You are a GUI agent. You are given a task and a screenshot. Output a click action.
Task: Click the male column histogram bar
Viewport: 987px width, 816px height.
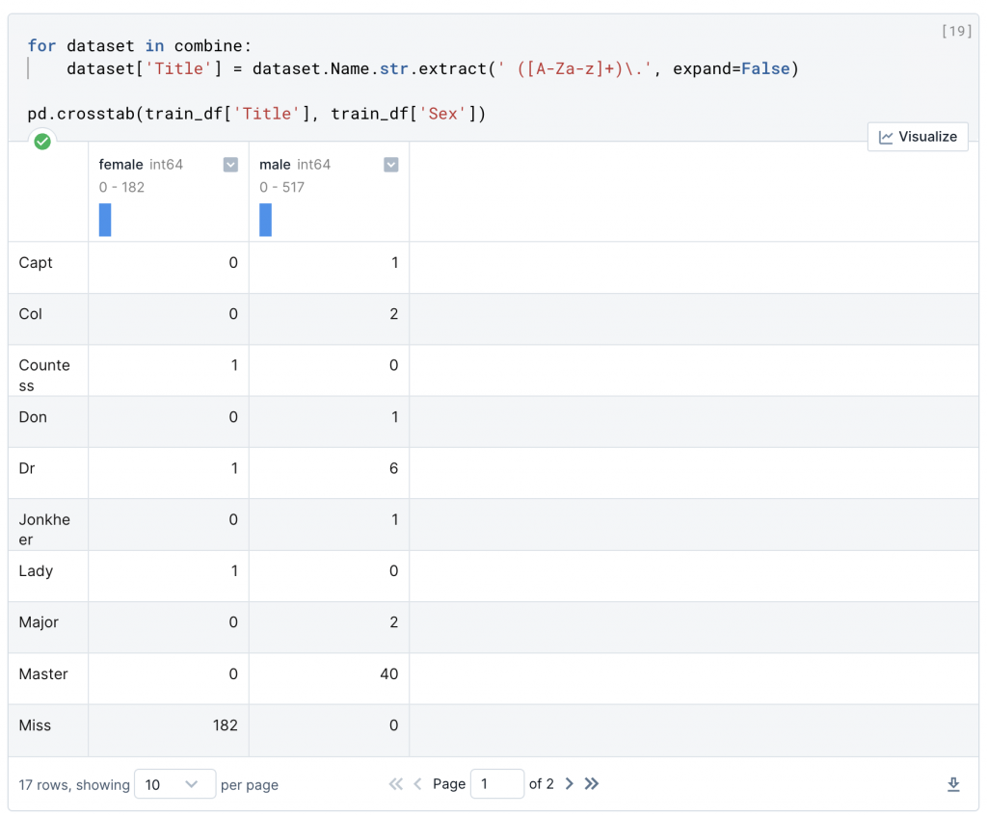265,220
